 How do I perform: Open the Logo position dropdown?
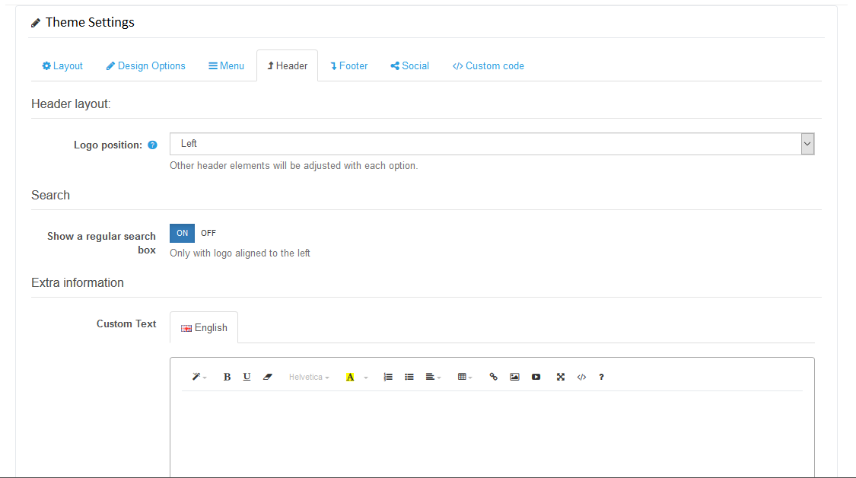click(x=492, y=144)
